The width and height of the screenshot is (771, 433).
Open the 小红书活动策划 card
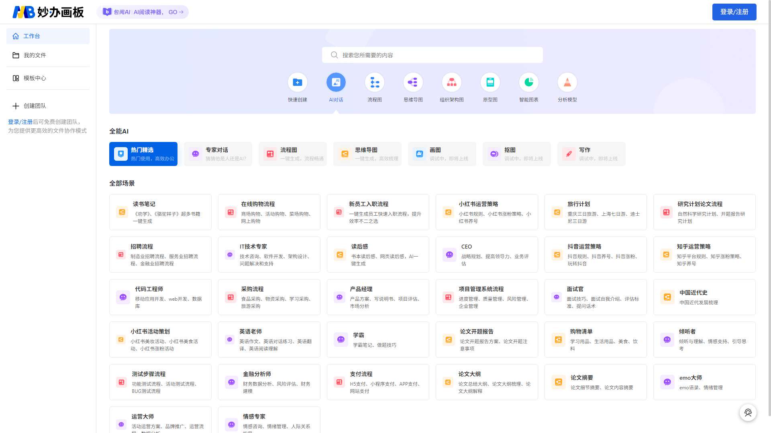coord(160,340)
